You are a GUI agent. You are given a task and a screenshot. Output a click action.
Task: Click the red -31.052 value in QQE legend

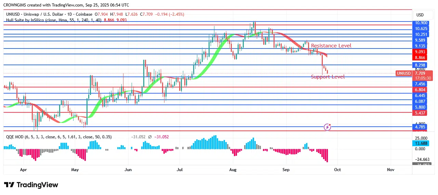161,137
